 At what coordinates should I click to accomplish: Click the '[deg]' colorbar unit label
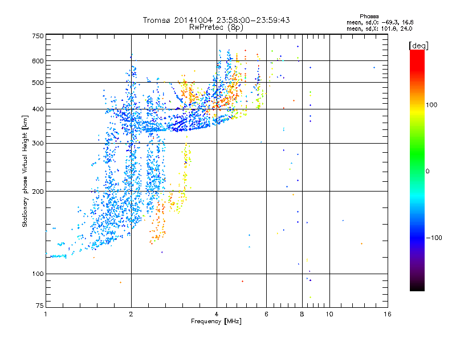tap(418, 46)
